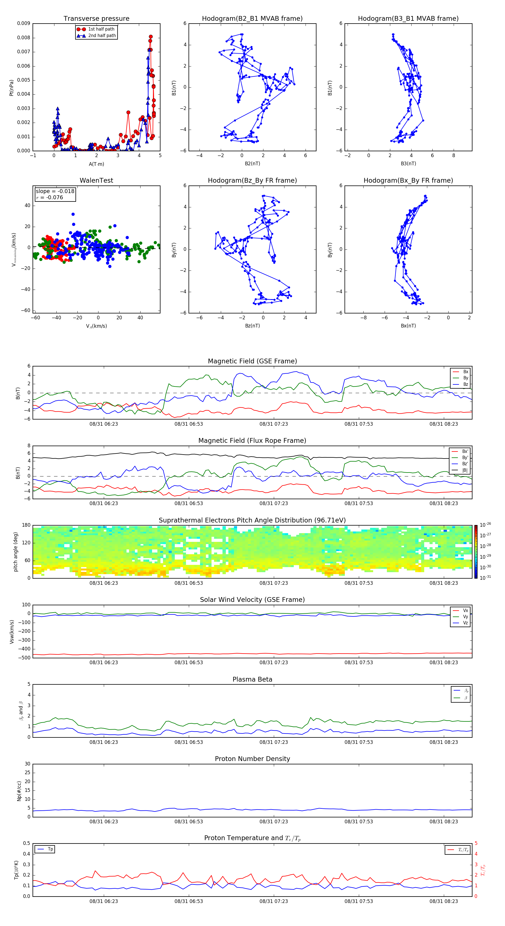
Task: Click the 'Tp(10^6K)' y-axis label
Action: 16,870
